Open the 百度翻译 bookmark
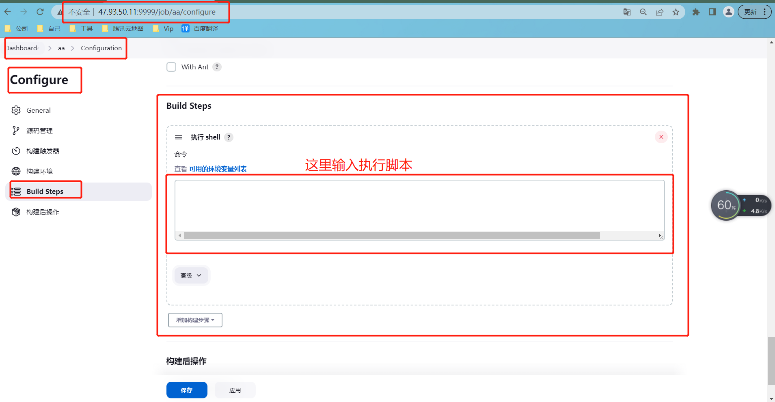Screen dimensions: 775x402 (200, 28)
